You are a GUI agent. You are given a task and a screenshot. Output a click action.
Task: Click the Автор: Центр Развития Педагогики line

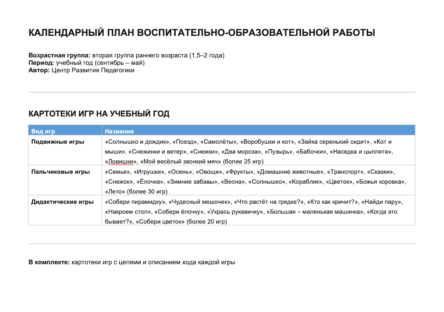pyautogui.click(x=82, y=70)
